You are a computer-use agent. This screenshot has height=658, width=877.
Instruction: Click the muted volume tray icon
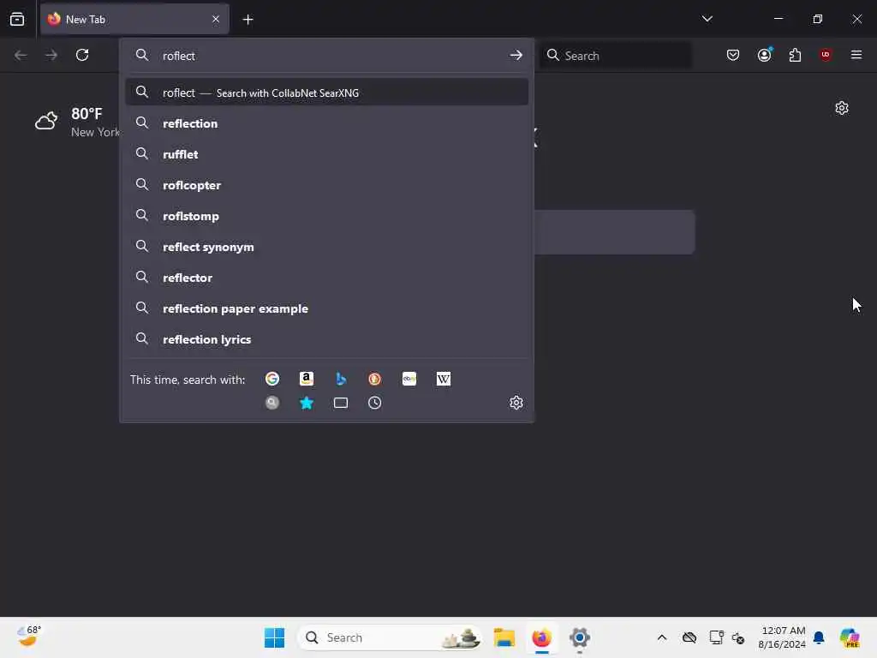tap(738, 637)
